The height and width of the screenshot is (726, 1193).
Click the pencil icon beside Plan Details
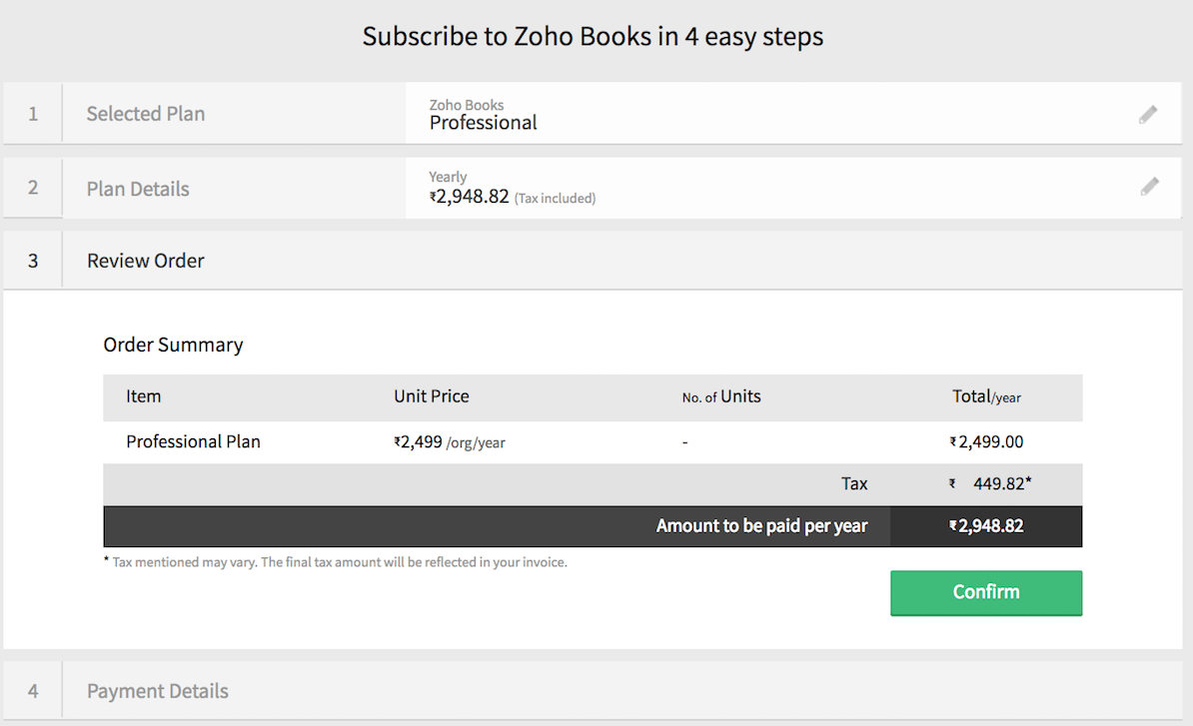point(1150,186)
